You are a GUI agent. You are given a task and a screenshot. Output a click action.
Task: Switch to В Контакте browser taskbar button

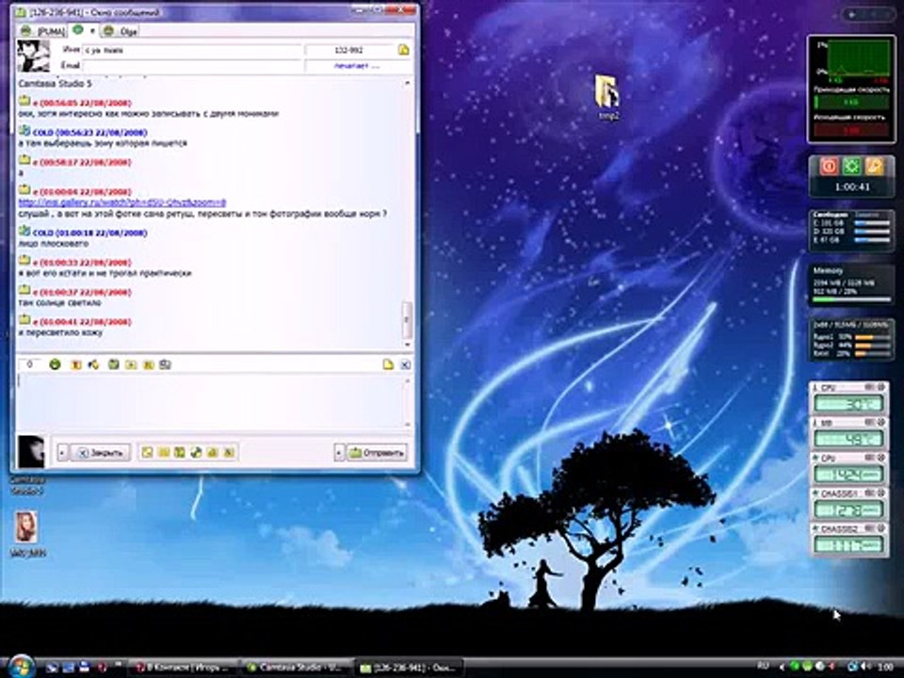pos(184,668)
